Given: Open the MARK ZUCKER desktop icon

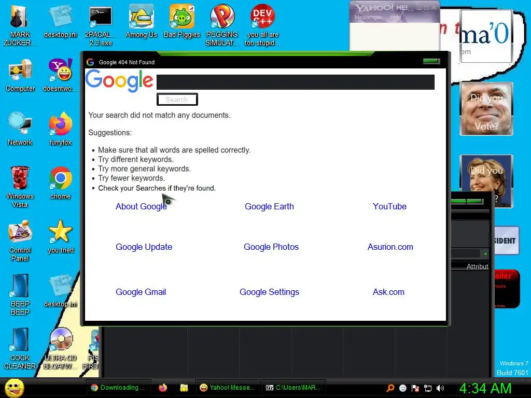Looking at the screenshot, I should pyautogui.click(x=20, y=25).
